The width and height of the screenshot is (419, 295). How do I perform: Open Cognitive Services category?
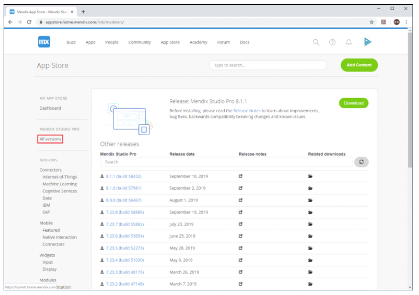(x=60, y=191)
